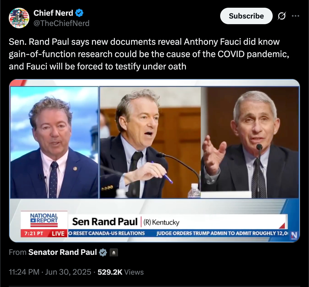Screen dimensions: 309x287
Task: Open the Chief Nerd profile avatar
Action: (19, 18)
